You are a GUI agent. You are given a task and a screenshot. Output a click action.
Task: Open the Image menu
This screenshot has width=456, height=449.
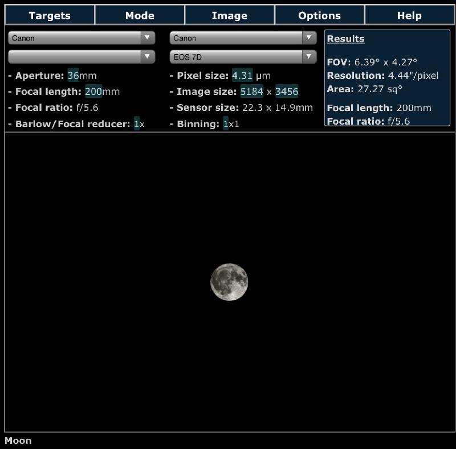point(230,15)
